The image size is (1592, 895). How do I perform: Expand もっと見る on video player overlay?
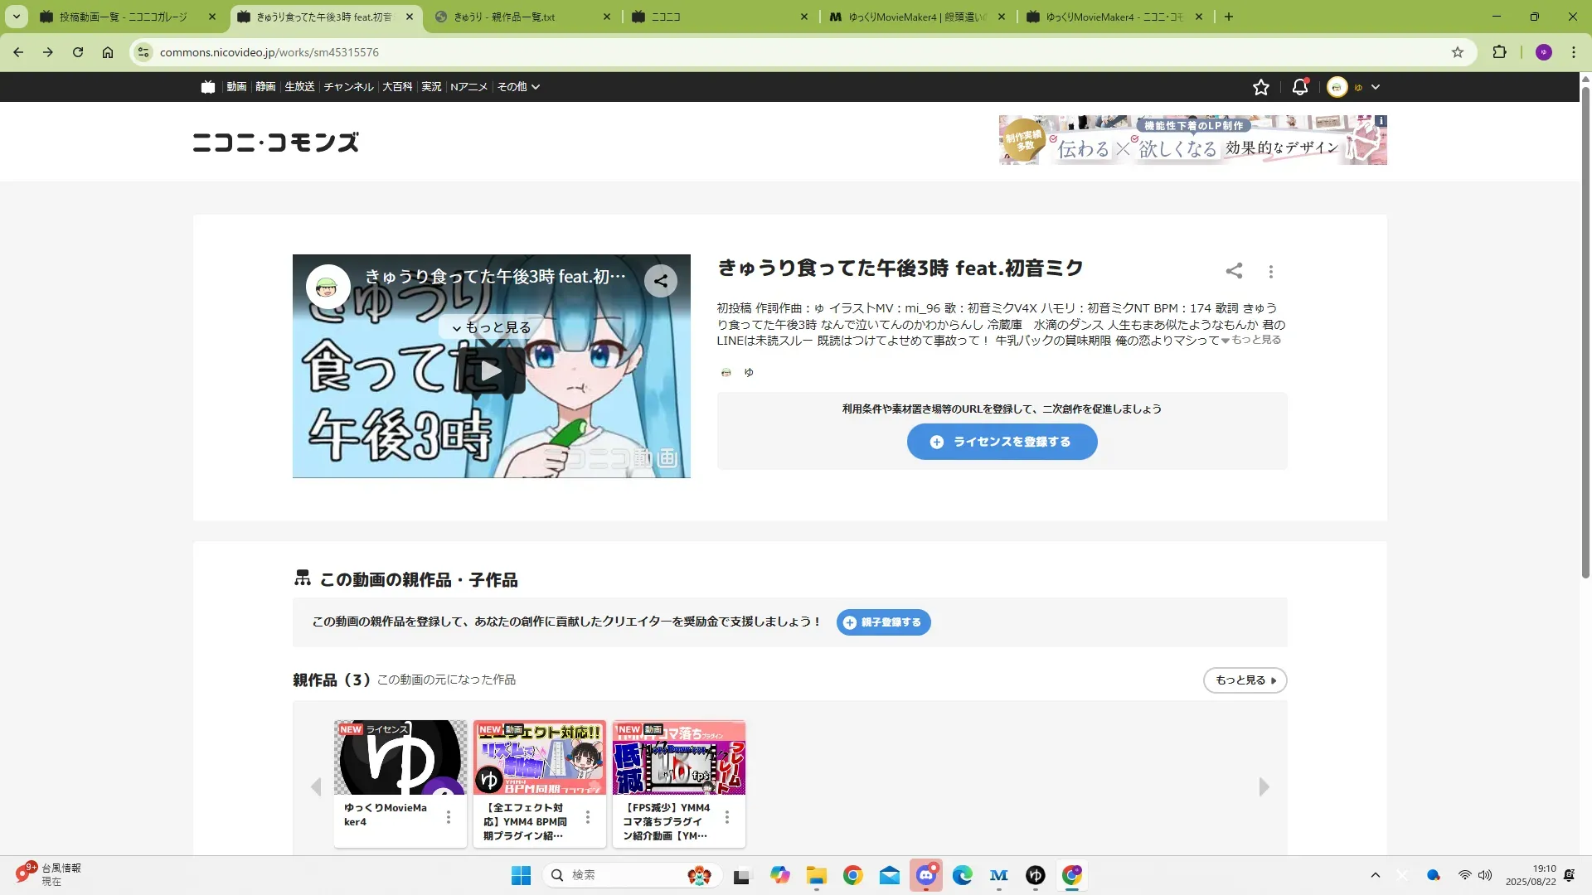pos(491,327)
